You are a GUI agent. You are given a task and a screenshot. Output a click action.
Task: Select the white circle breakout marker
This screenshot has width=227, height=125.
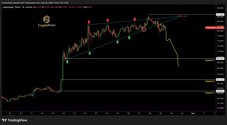[144, 29]
